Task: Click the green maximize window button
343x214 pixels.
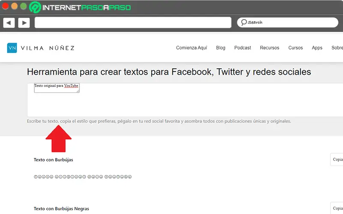Action: [x=24, y=6]
